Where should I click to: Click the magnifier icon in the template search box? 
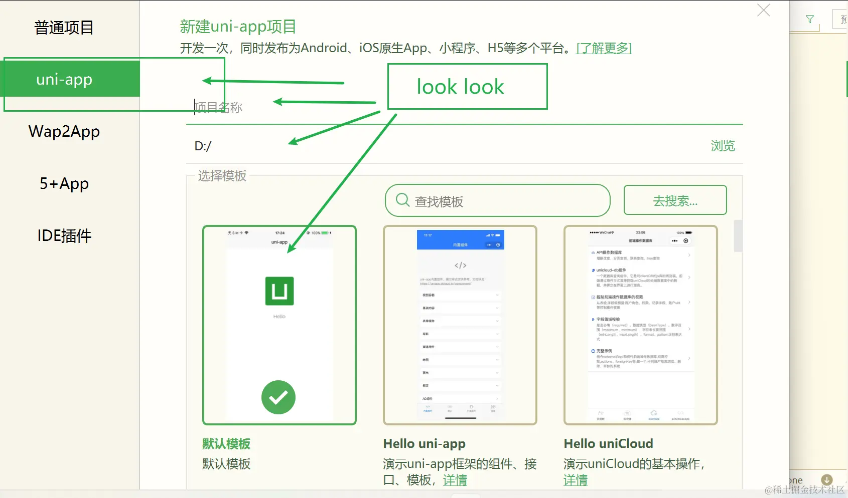coord(401,200)
